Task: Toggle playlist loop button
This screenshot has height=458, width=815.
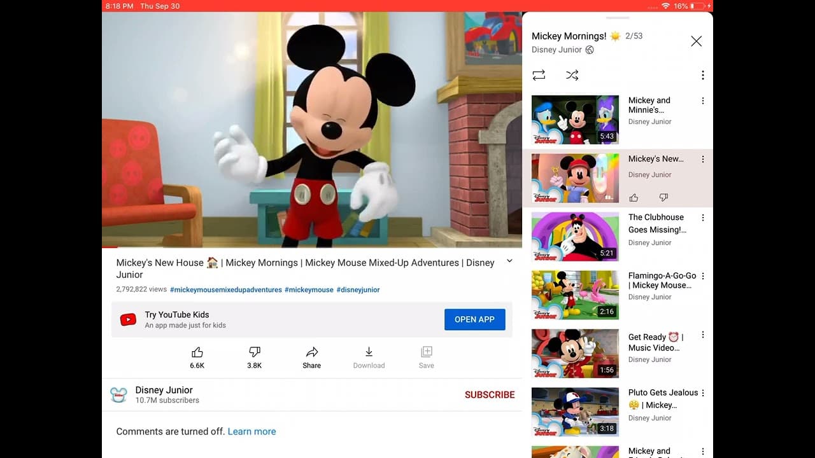Action: tap(539, 75)
